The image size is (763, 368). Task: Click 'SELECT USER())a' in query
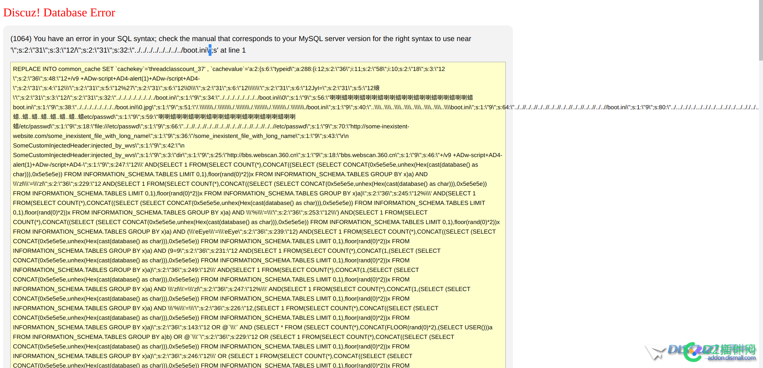click(466, 327)
